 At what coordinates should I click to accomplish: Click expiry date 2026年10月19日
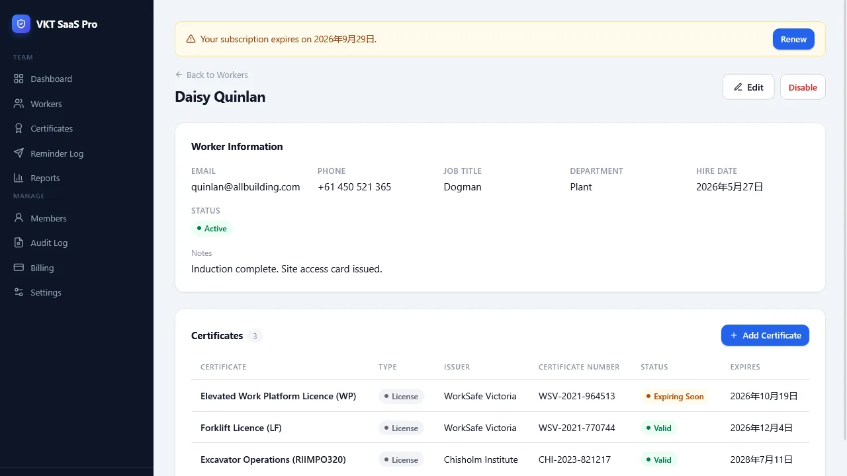tap(764, 396)
